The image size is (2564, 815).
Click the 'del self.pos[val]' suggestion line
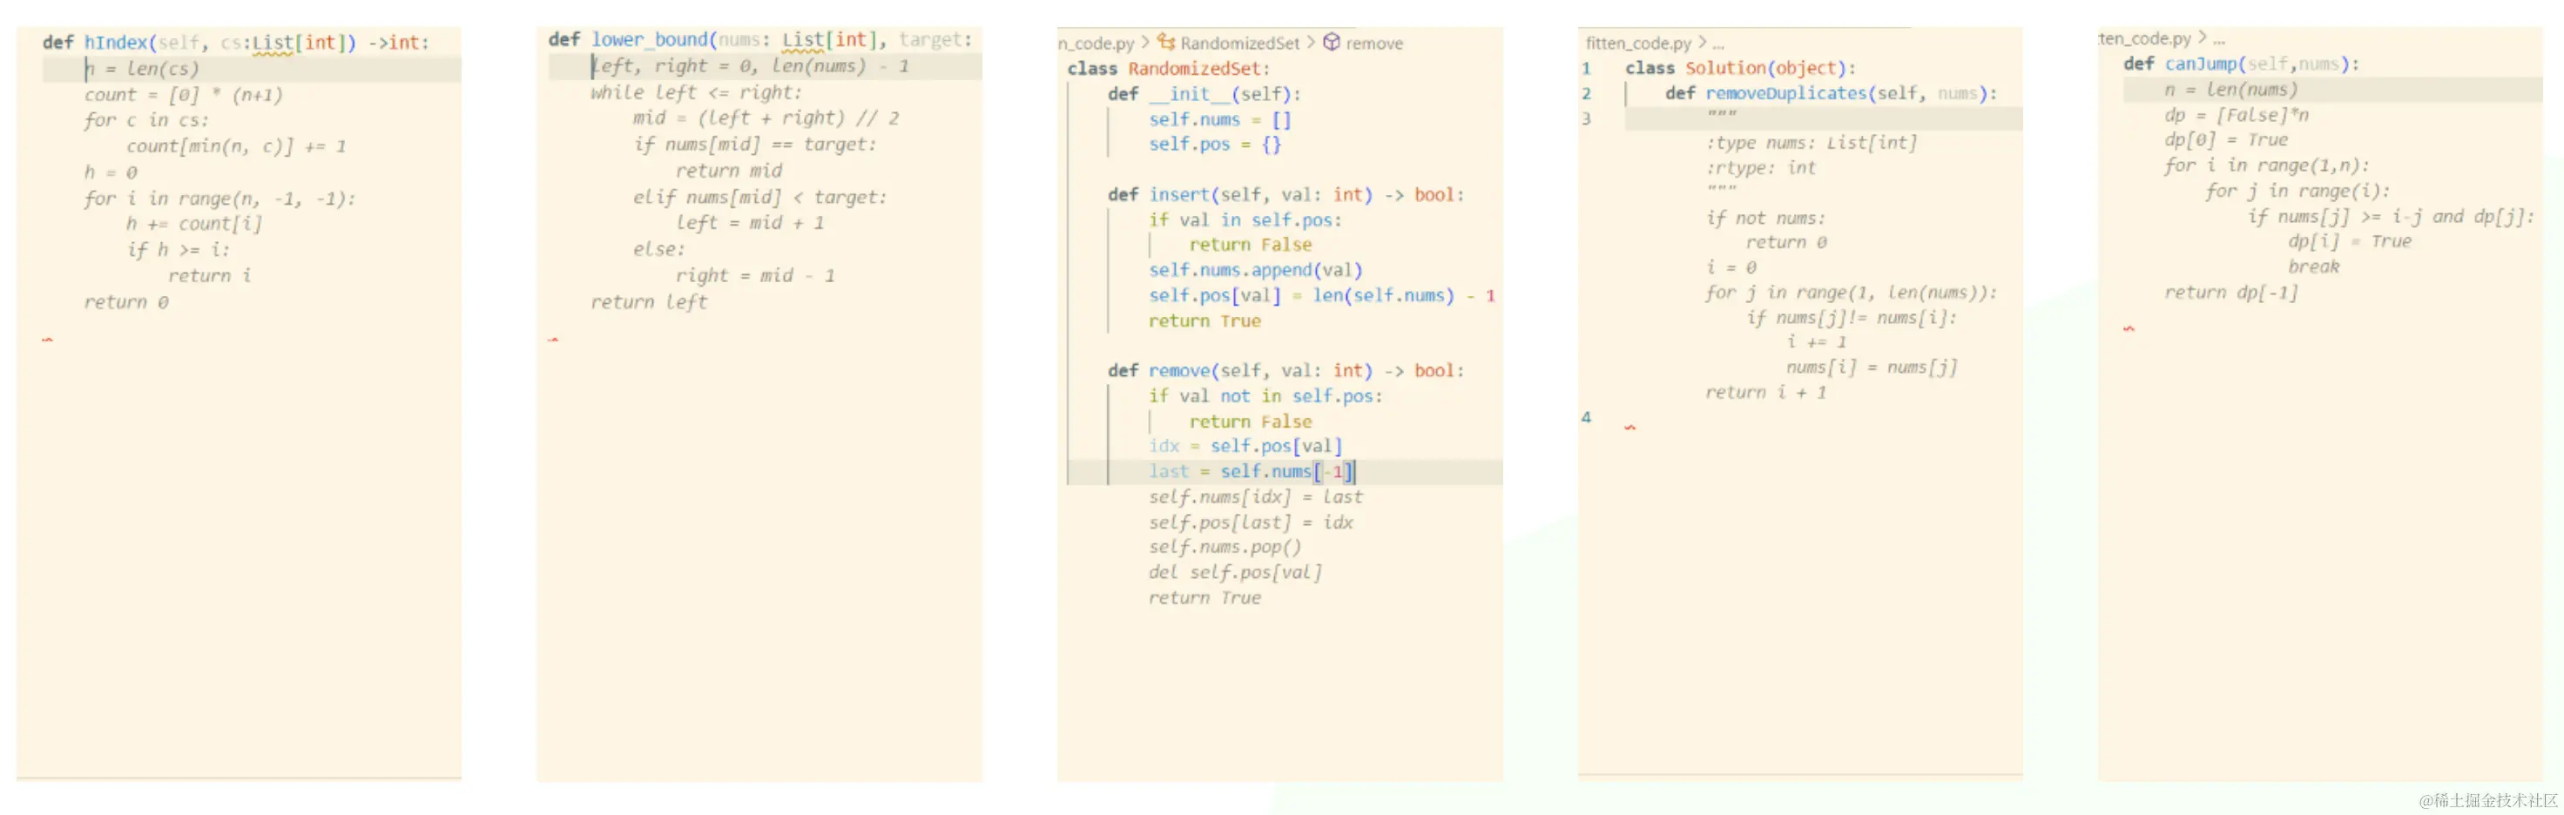[x=1235, y=572]
